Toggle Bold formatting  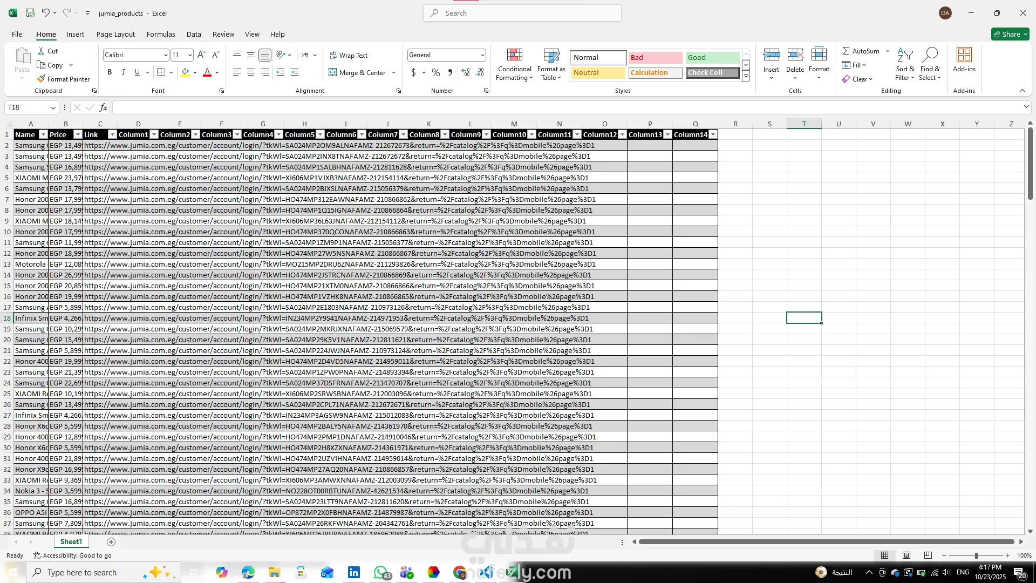[110, 72]
